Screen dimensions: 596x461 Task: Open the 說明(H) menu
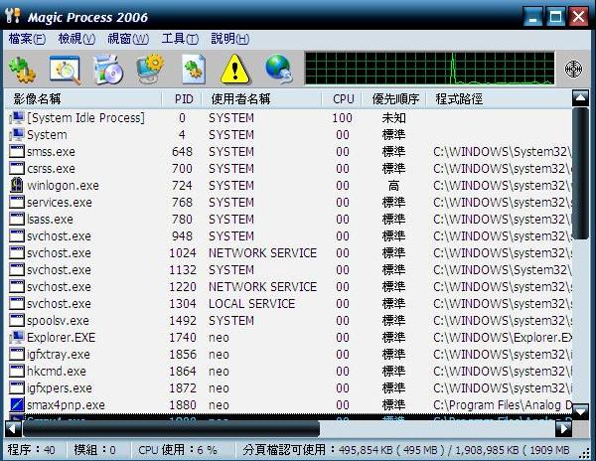click(x=230, y=39)
